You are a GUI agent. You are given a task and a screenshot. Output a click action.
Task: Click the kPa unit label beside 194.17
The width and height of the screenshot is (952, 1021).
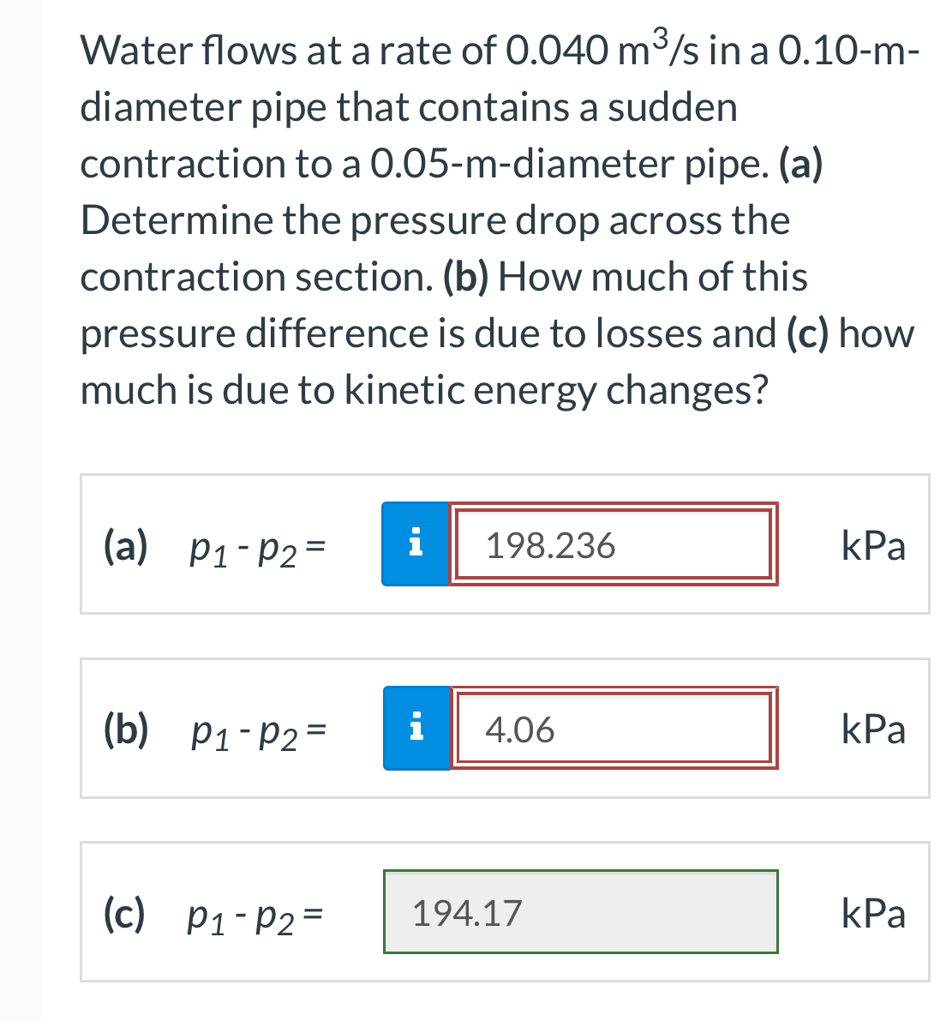click(x=873, y=912)
